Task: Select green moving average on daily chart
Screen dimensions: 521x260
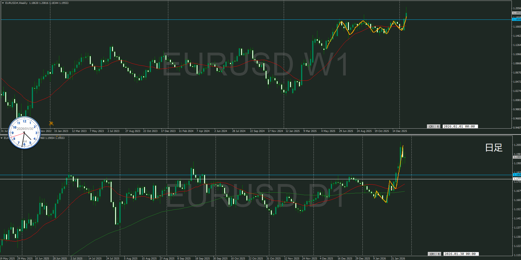Action: pyautogui.click(x=139, y=220)
